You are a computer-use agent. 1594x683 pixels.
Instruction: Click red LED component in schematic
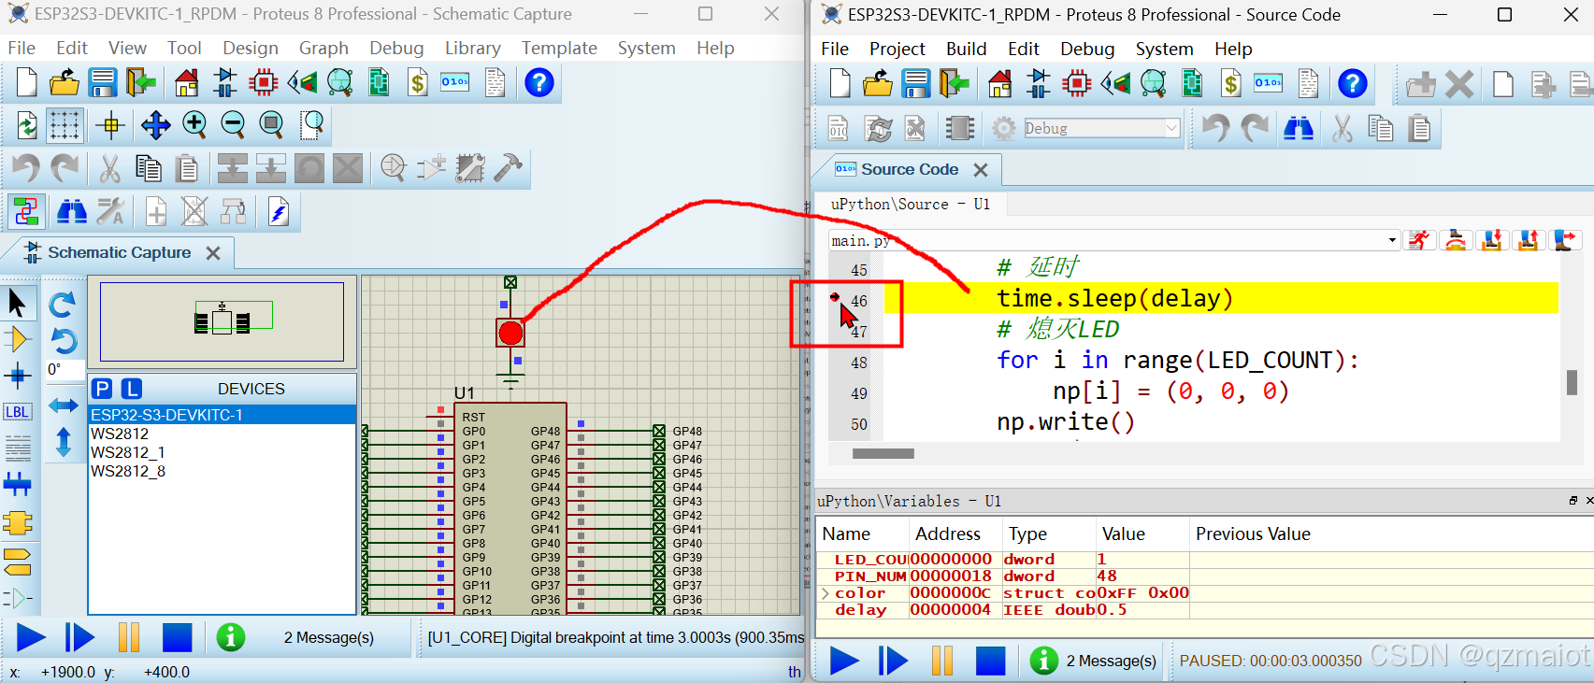tap(510, 333)
